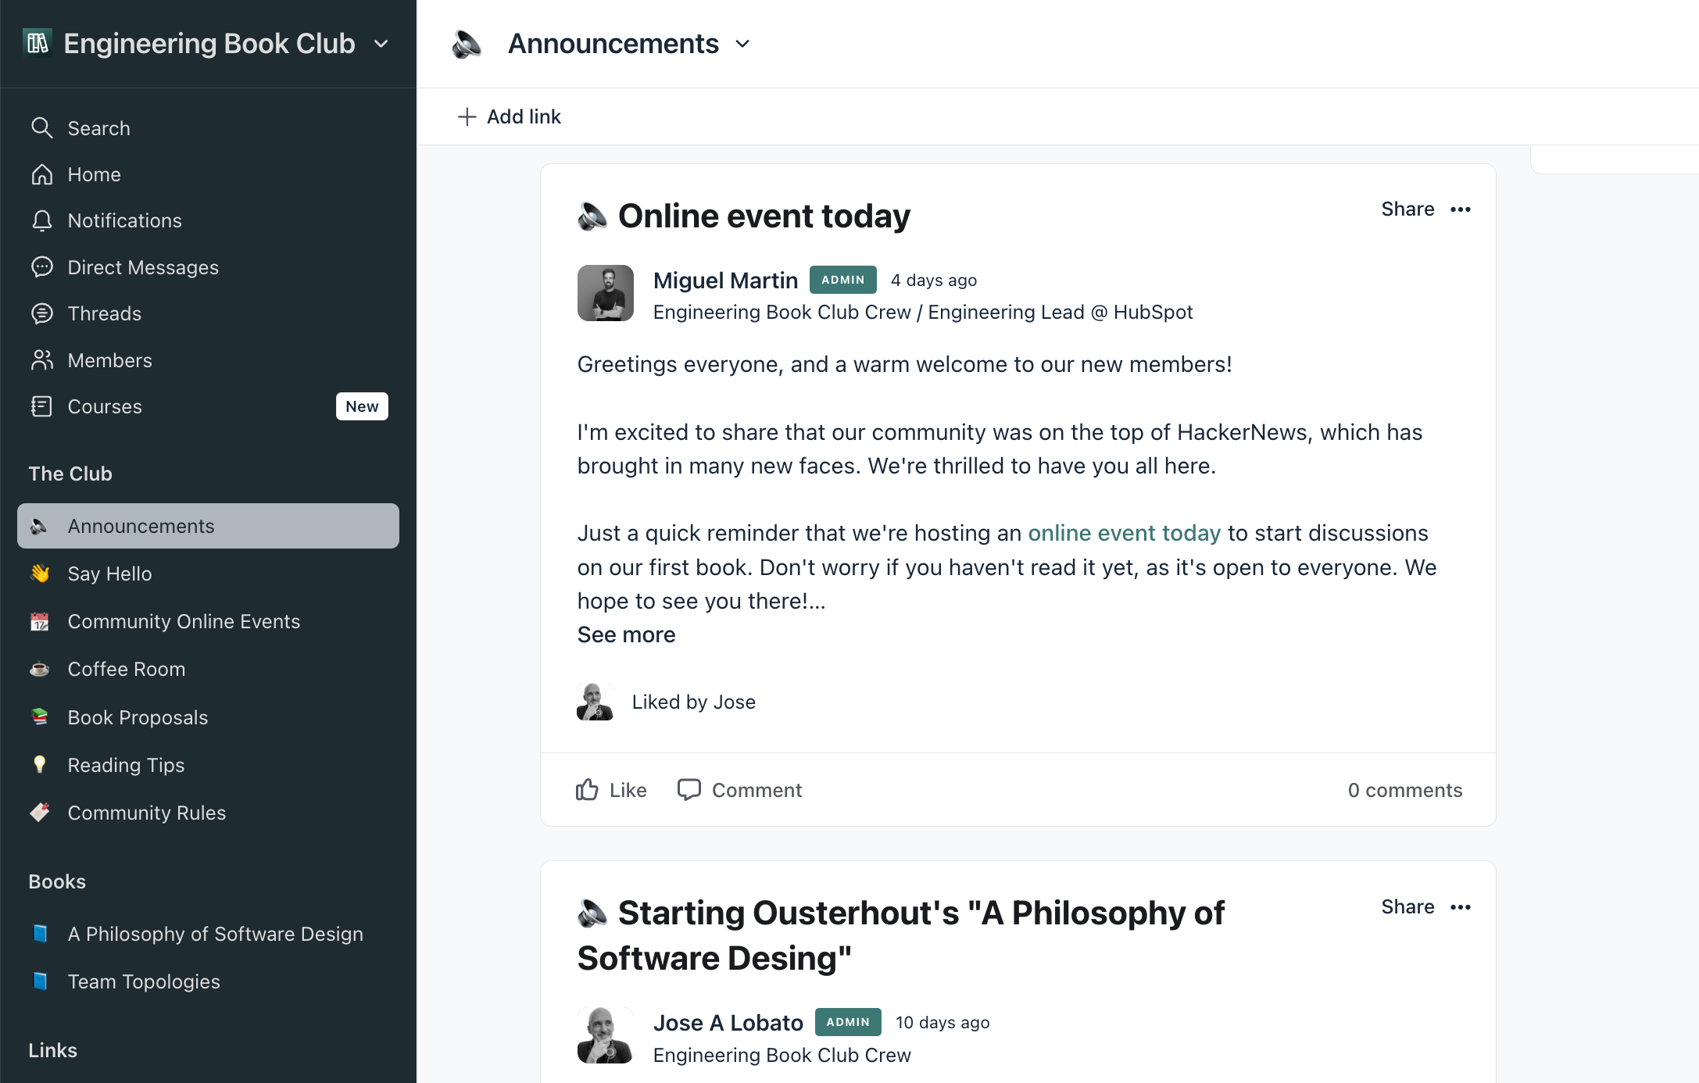
Task: Expand Engineering Book Club community dropdown
Action: click(x=381, y=44)
